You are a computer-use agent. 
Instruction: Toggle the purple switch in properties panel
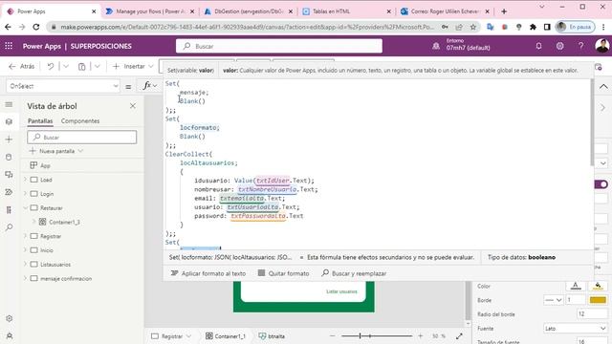601,184
